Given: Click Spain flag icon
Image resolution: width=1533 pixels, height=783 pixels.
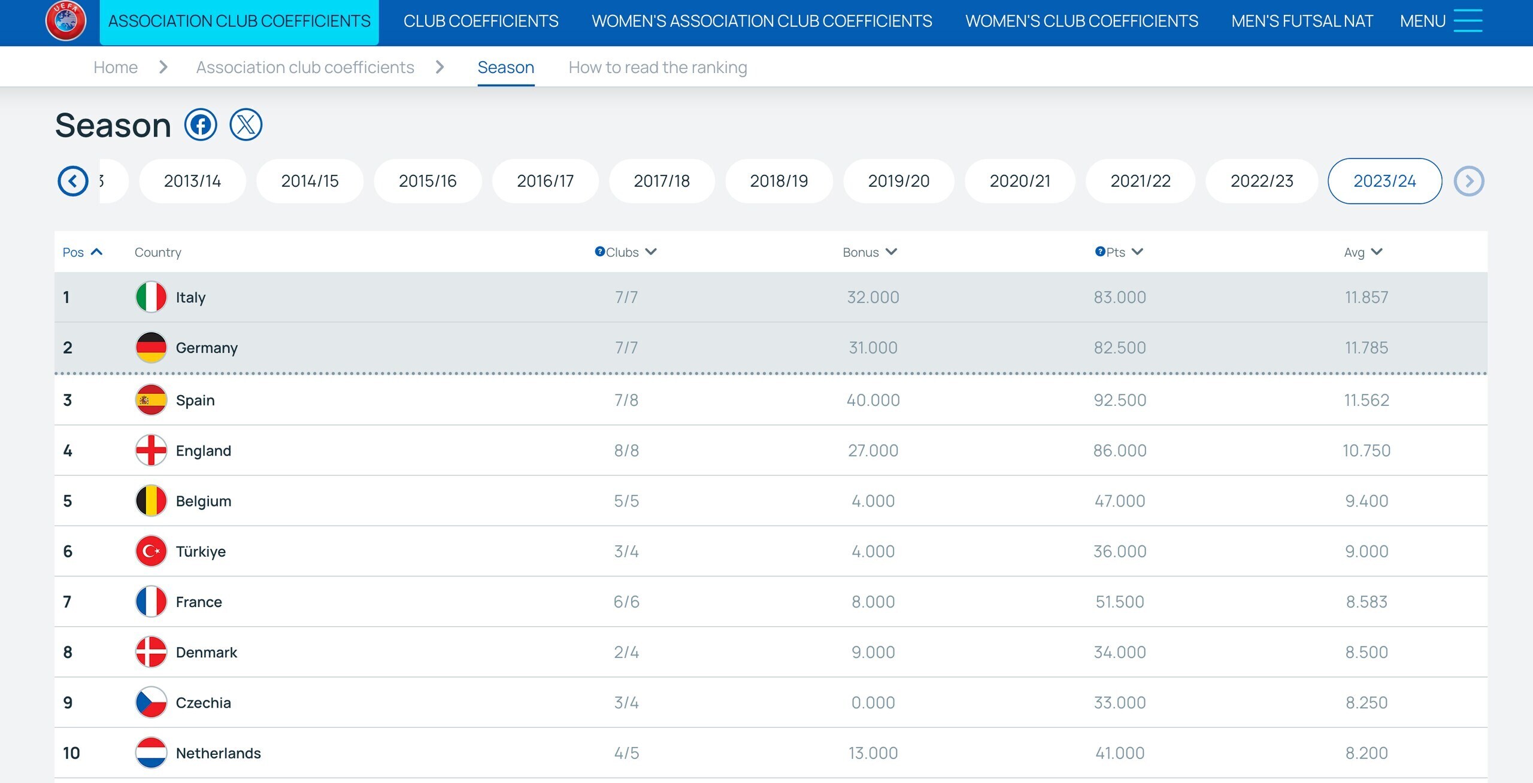Looking at the screenshot, I should (151, 400).
